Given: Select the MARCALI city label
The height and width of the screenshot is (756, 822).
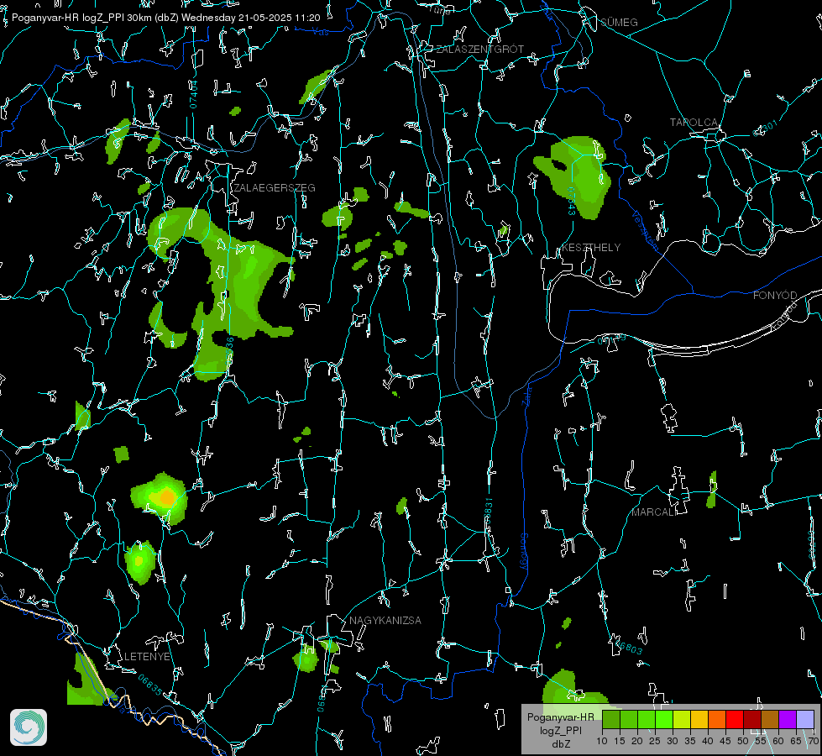Looking at the screenshot, I should click(x=654, y=512).
